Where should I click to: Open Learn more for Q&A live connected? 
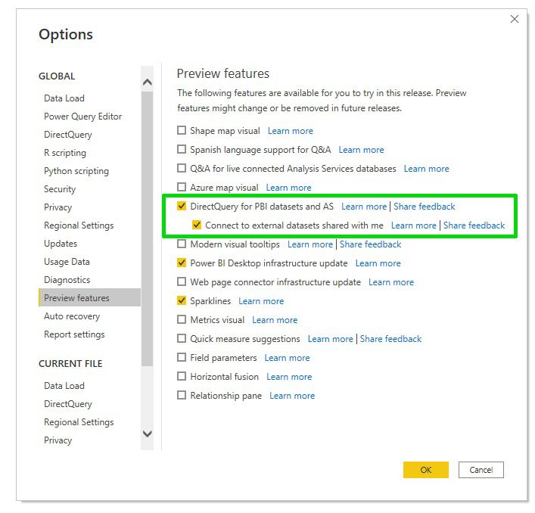[x=427, y=169]
